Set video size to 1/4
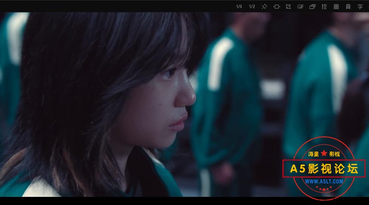Screen dimensions: 369x205 [x=239, y=6]
